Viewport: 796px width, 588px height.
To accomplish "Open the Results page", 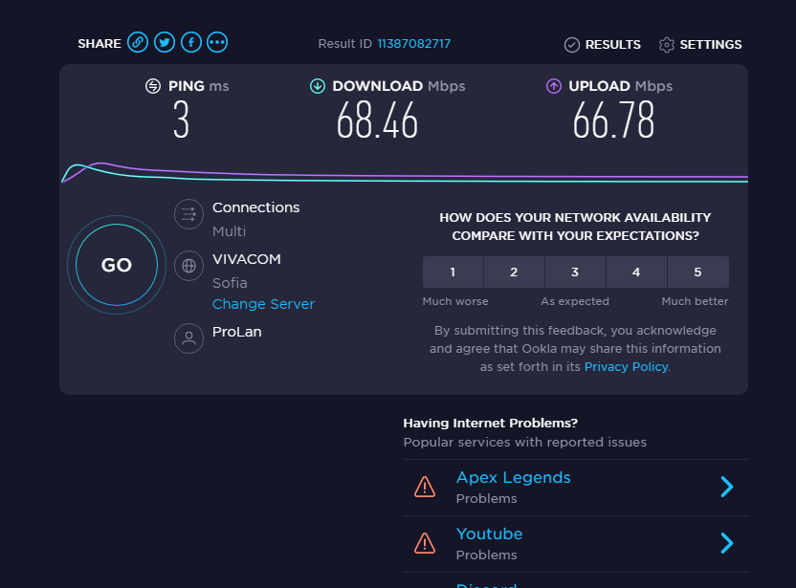I will tap(603, 45).
